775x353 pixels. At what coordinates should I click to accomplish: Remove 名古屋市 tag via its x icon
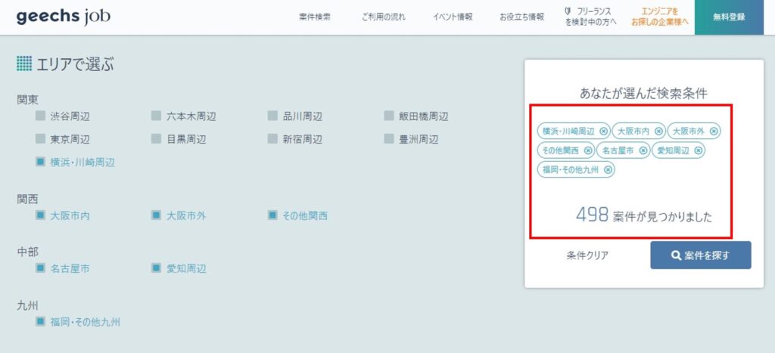(x=643, y=150)
